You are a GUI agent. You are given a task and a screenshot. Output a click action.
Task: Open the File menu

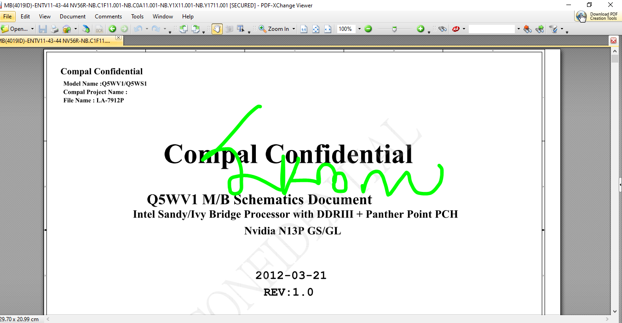(x=7, y=17)
